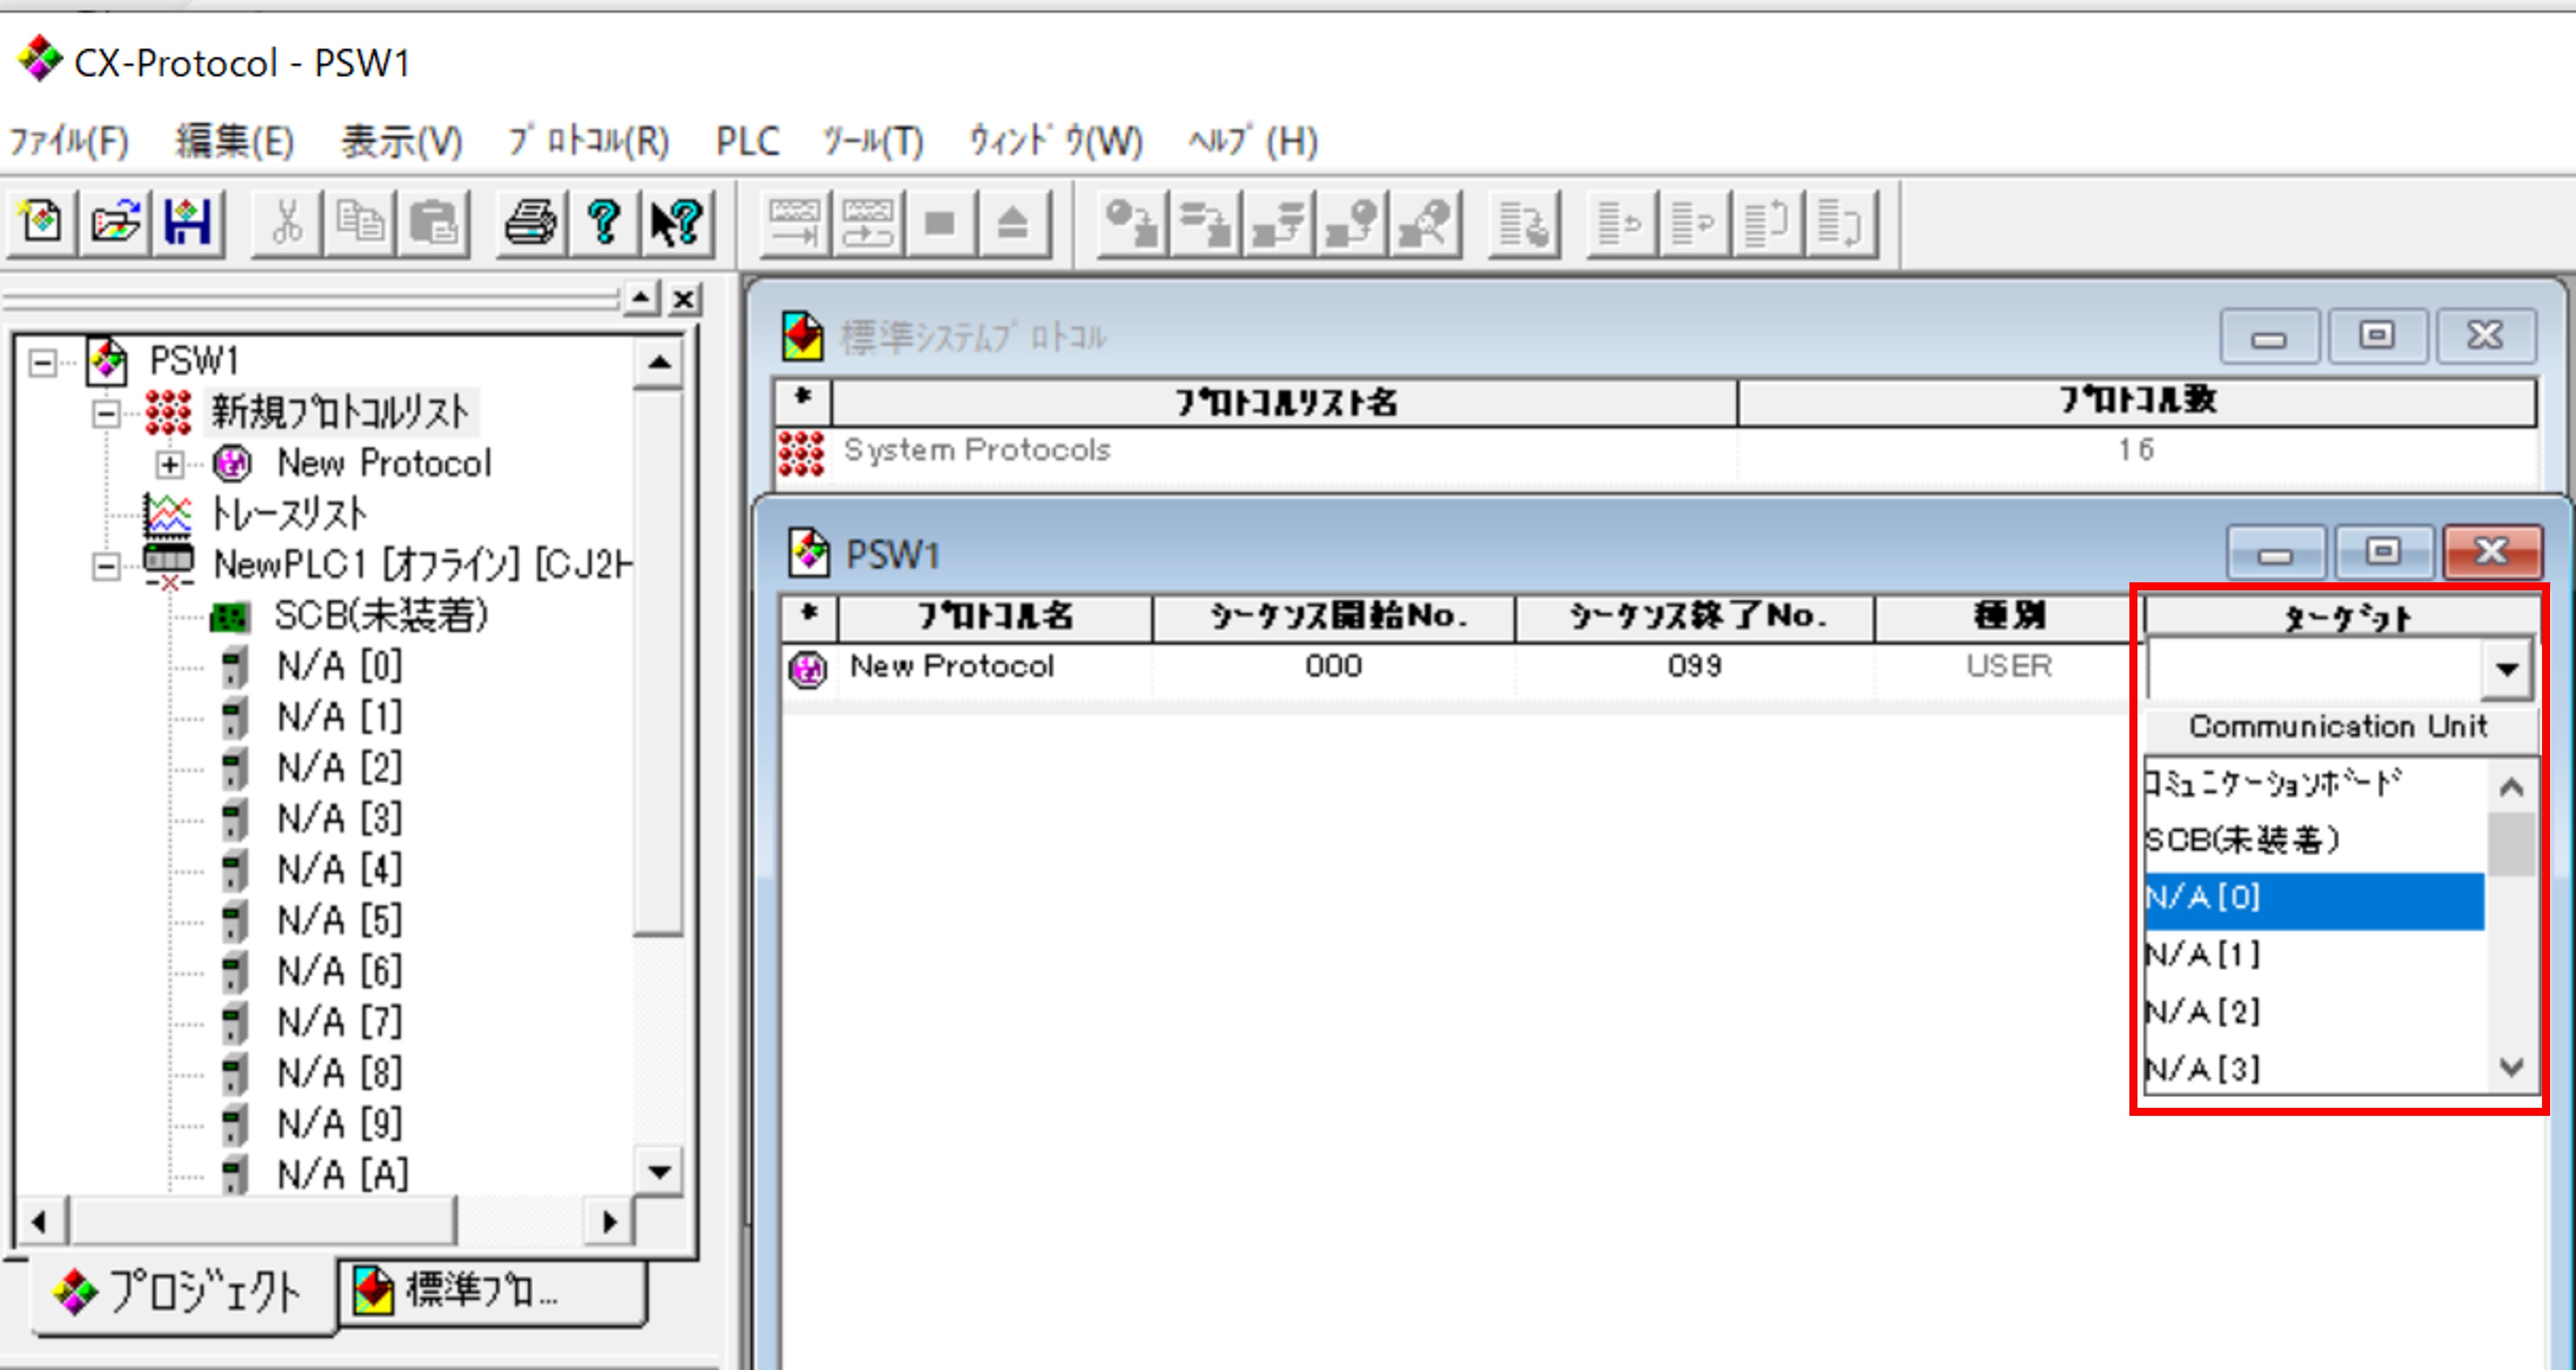The height and width of the screenshot is (1370, 2576).
Task: Select N/A [9] unit in project tree
Action: 340,1124
